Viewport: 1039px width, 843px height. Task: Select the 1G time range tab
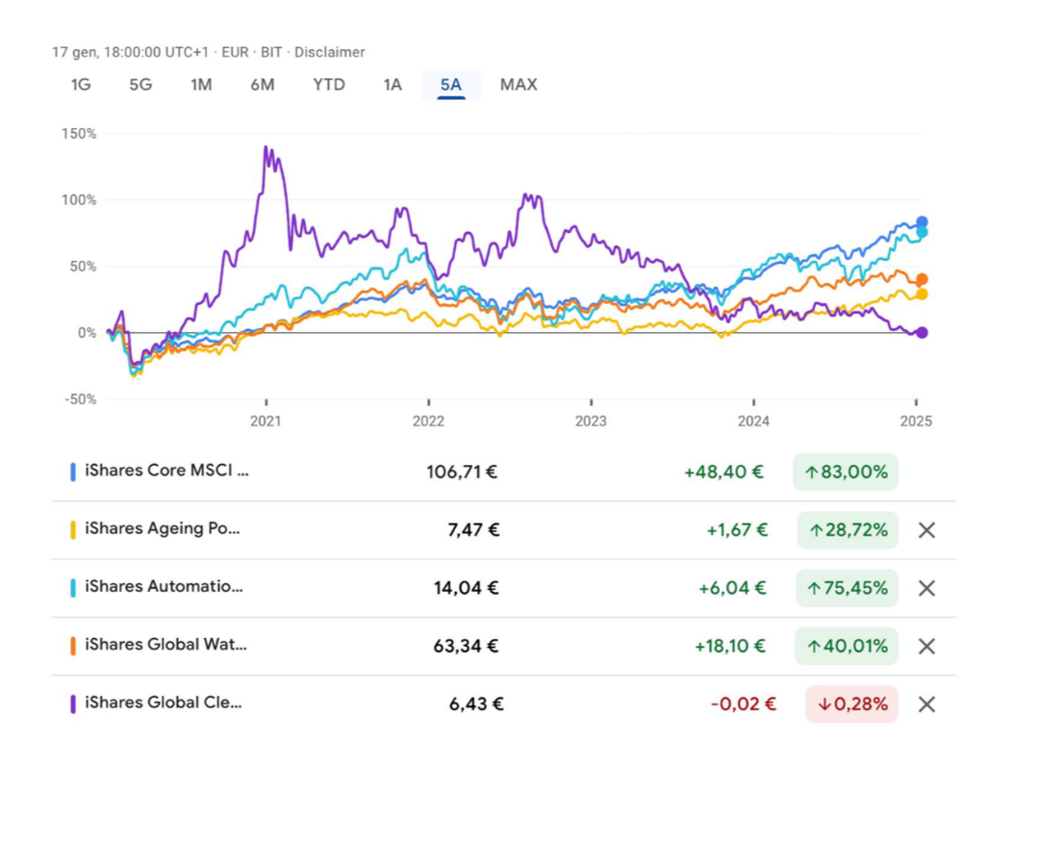pyautogui.click(x=81, y=85)
